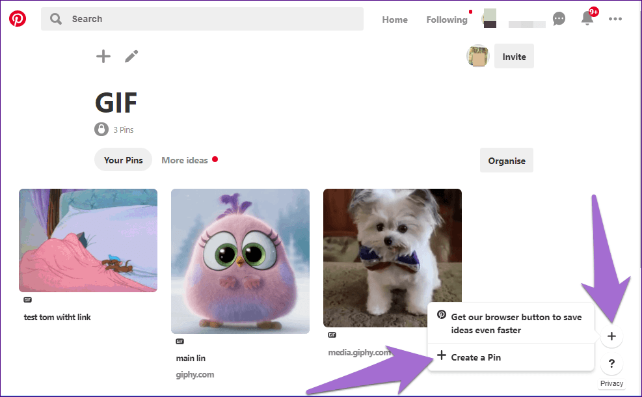
Task: Open the giphy.com source link
Action: tap(195, 374)
